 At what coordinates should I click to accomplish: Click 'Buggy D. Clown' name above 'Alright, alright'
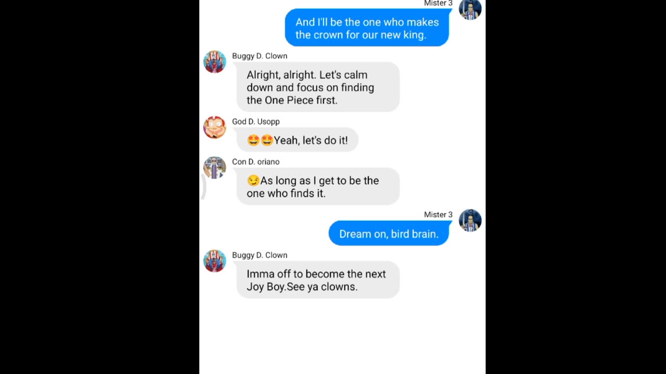tap(260, 56)
